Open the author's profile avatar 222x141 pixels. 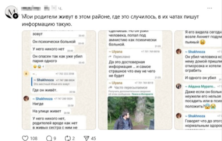click(11, 12)
